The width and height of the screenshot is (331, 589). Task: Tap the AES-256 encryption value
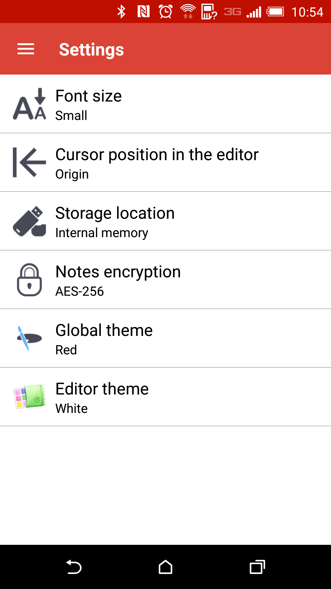[80, 291]
